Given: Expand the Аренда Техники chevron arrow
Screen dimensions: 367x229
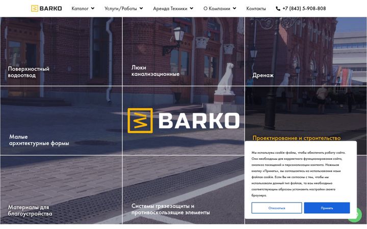Looking at the screenshot, I should click(192, 9).
